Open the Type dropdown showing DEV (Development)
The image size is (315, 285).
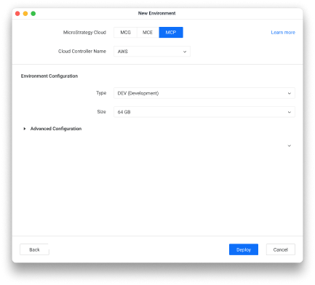[x=204, y=93]
